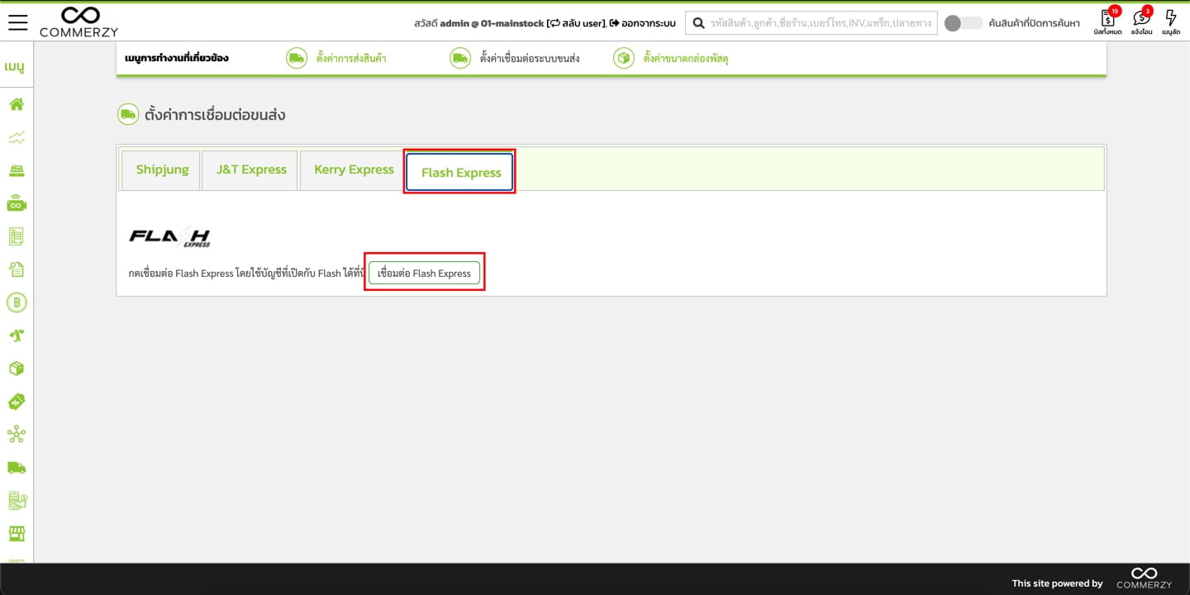This screenshot has height=595, width=1190.
Task: Click truck icon beside ตั้งค่าเชื่อมต่อระบบขนส่ง
Action: point(460,58)
